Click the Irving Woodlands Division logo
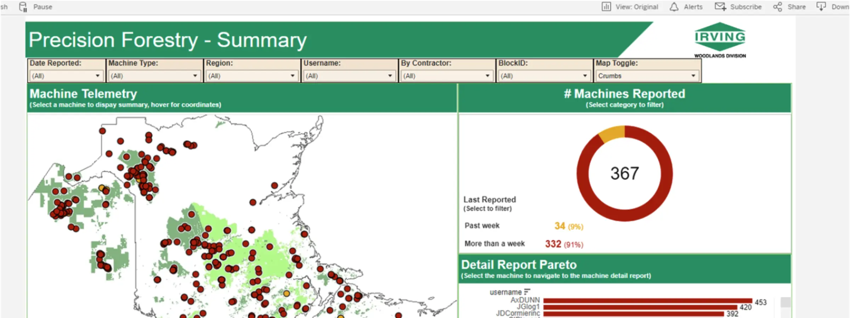 (720, 40)
